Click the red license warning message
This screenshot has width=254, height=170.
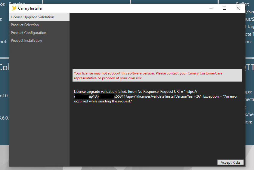pyautogui.click(x=157, y=75)
